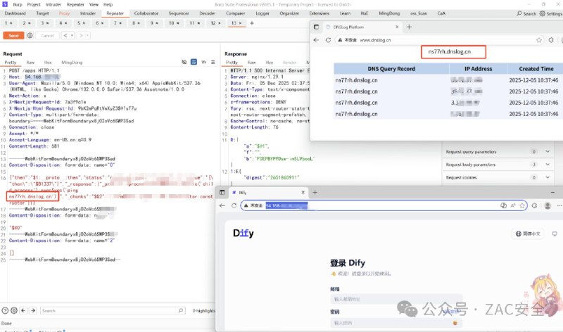The width and height of the screenshot is (563, 332).
Task: Open a new tab in DNSLog browser
Action: tap(409, 27)
